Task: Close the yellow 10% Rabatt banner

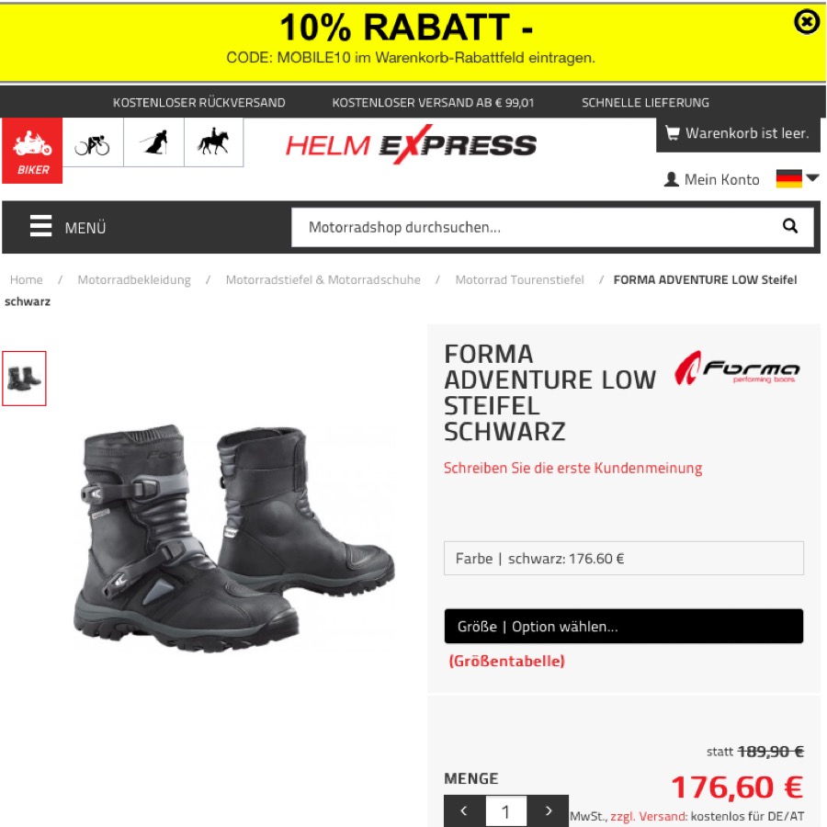Action: point(807,22)
